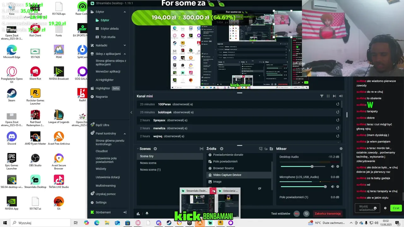Image resolution: width=404 pixels, height=227 pixels.
Task: Replay alert for 100Peran follow event
Action: click(337, 104)
